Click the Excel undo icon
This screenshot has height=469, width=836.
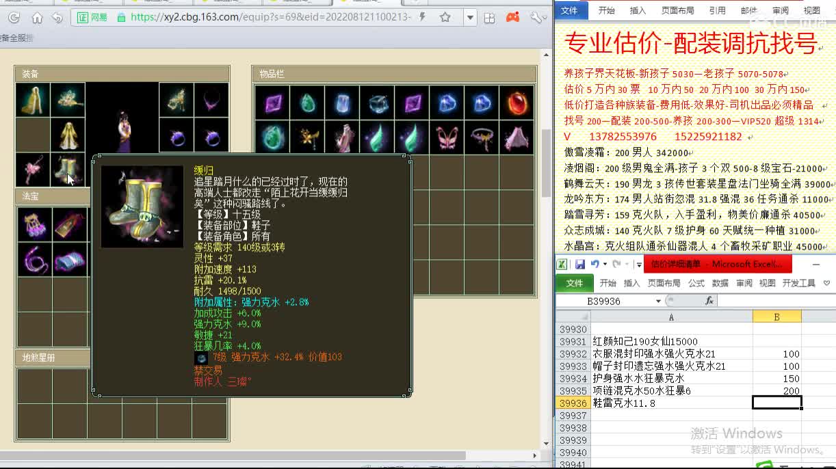point(595,264)
